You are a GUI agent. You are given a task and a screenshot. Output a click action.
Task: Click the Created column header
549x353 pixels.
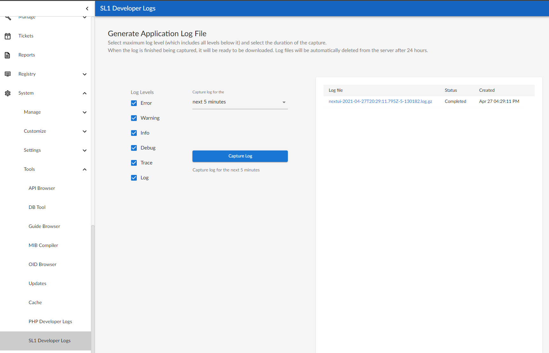click(487, 90)
